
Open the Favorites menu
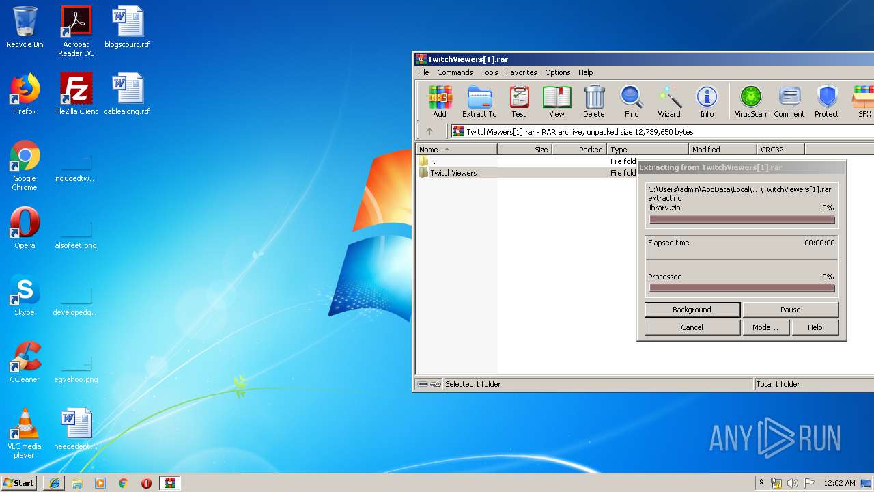(x=521, y=72)
